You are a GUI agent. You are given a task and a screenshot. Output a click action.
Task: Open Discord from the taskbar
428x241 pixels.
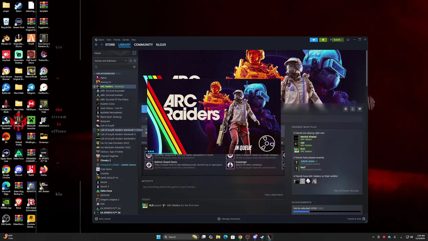tap(255, 237)
